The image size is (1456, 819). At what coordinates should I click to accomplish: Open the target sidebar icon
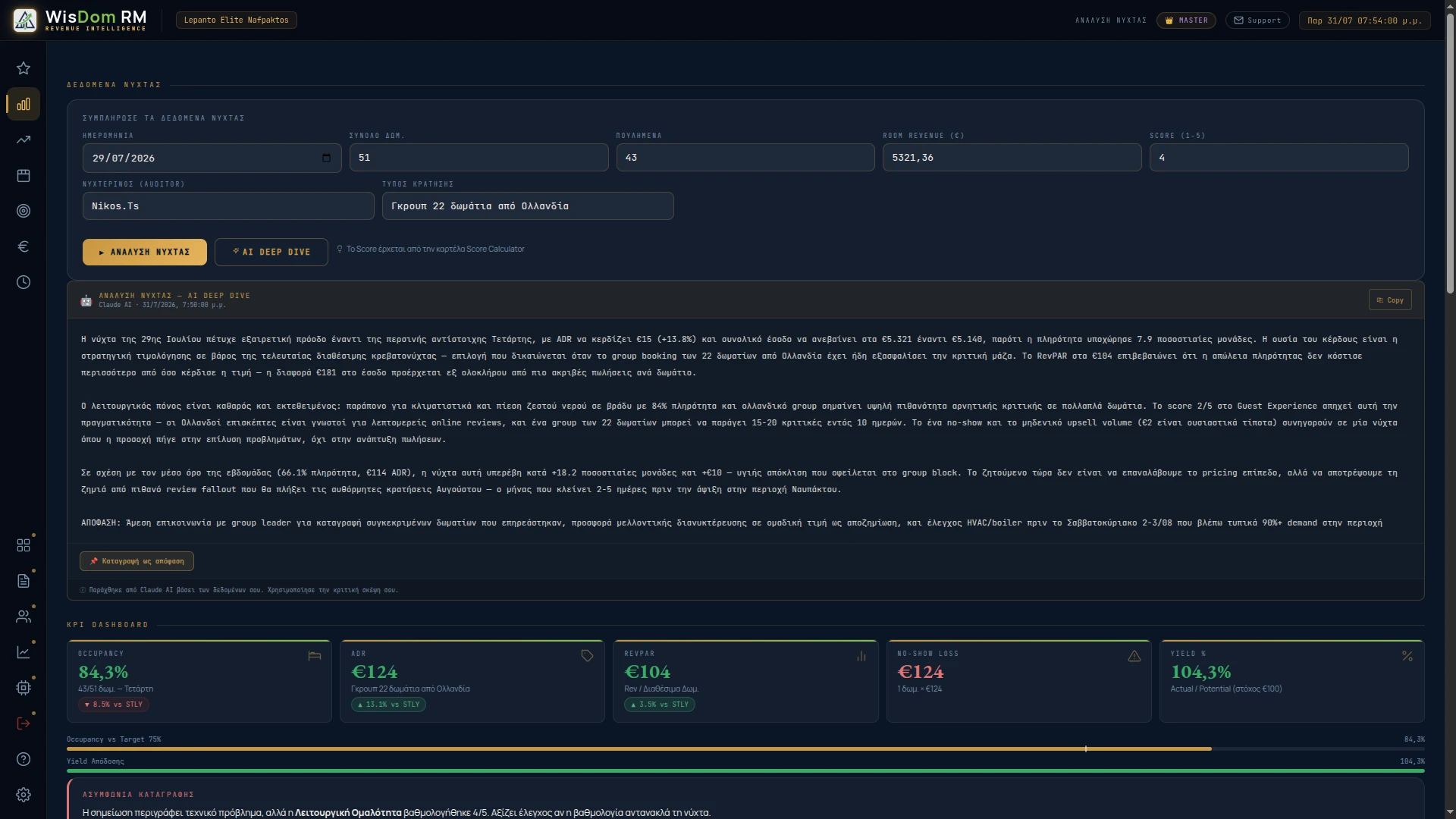pos(24,211)
